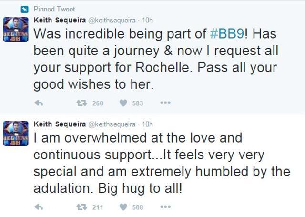Screen dimensions: 305x217
Task: Open the 10h timestamp of the second tweet
Action: [147, 124]
